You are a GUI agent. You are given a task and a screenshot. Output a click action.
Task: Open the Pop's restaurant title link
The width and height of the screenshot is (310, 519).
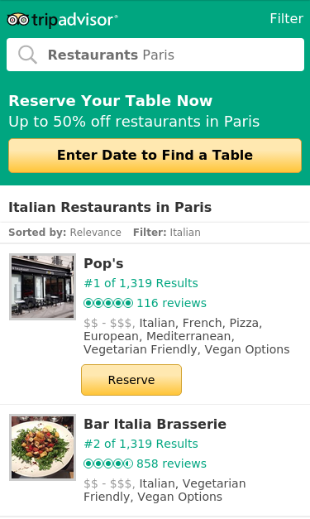point(103,263)
